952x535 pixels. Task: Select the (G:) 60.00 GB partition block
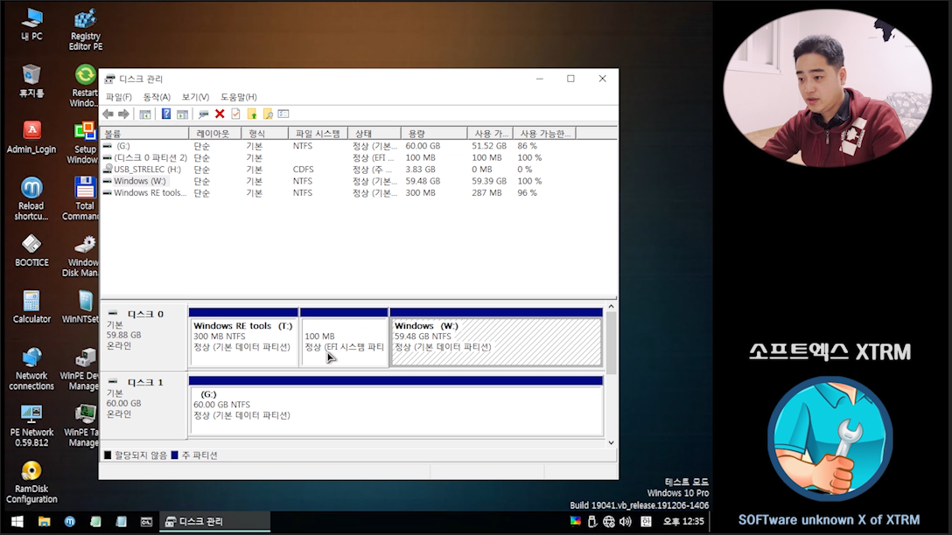(395, 406)
